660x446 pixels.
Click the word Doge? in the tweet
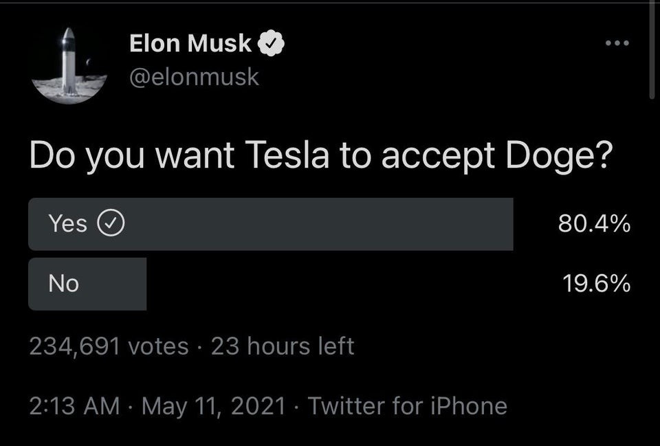[x=558, y=157]
